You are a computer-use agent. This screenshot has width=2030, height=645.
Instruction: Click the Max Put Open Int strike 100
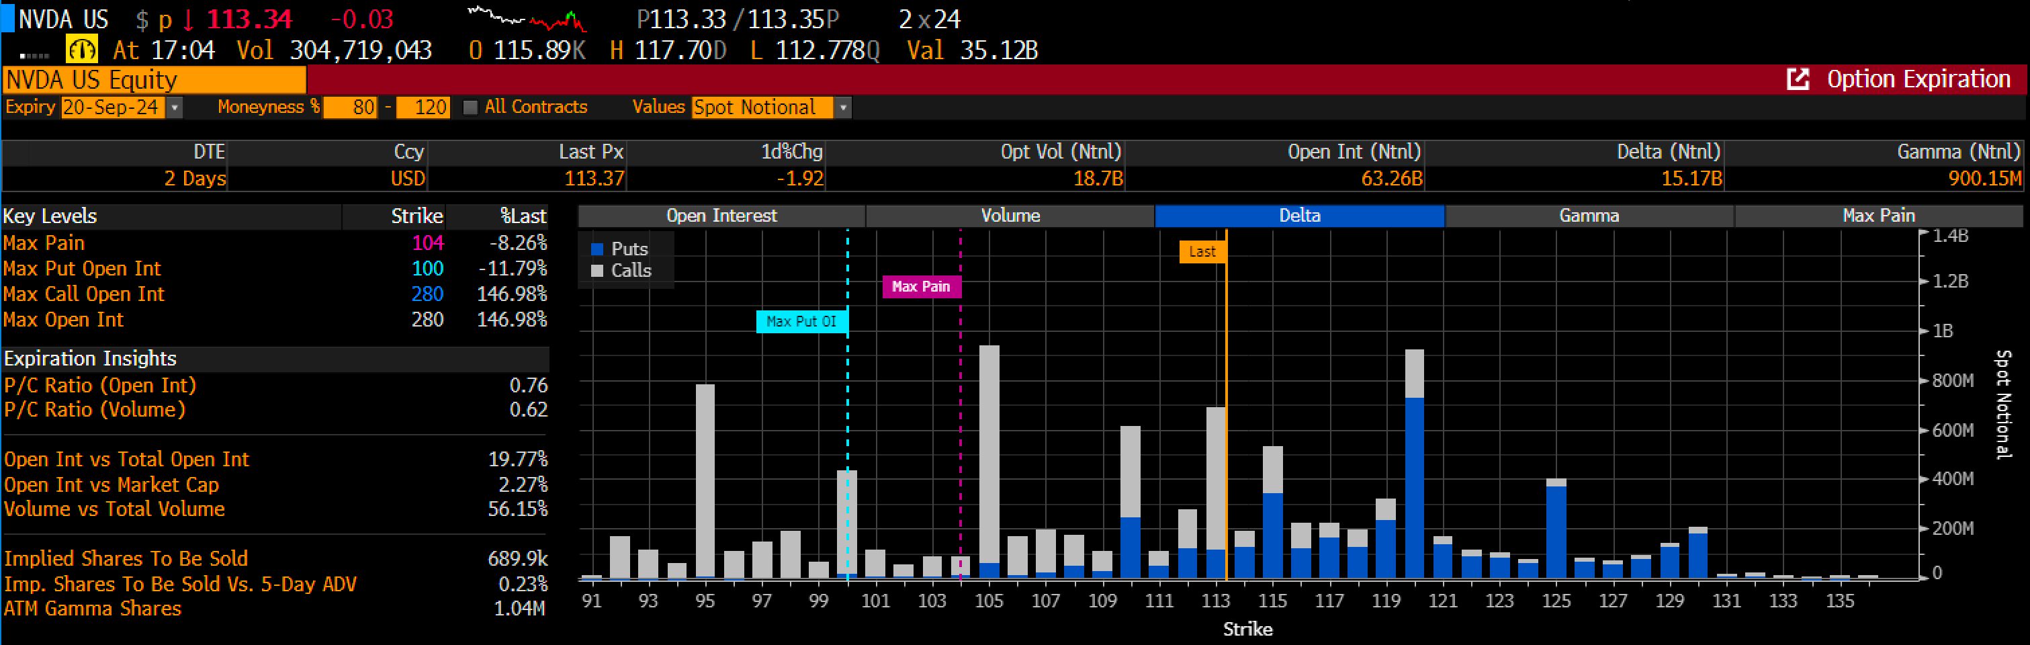click(x=428, y=268)
